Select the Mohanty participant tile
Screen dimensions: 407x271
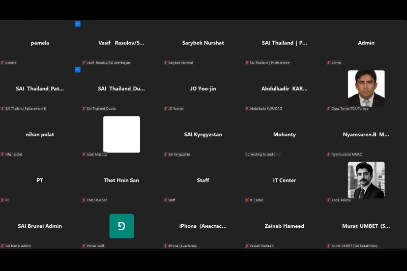[x=284, y=135]
